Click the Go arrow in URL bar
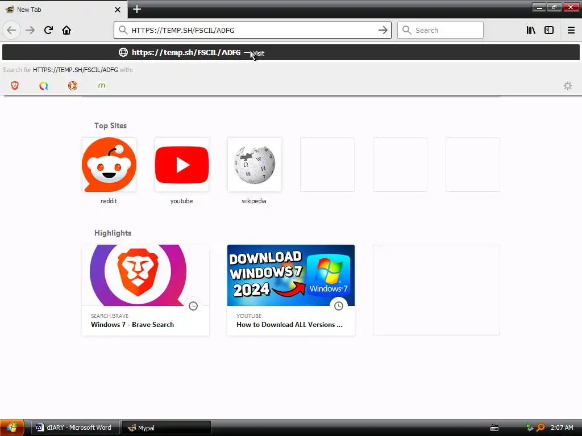The width and height of the screenshot is (582, 436). pyautogui.click(x=383, y=30)
